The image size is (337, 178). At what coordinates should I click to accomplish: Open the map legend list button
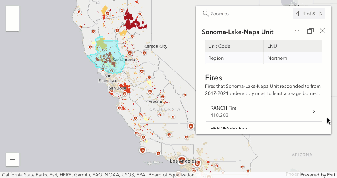pyautogui.click(x=12, y=159)
